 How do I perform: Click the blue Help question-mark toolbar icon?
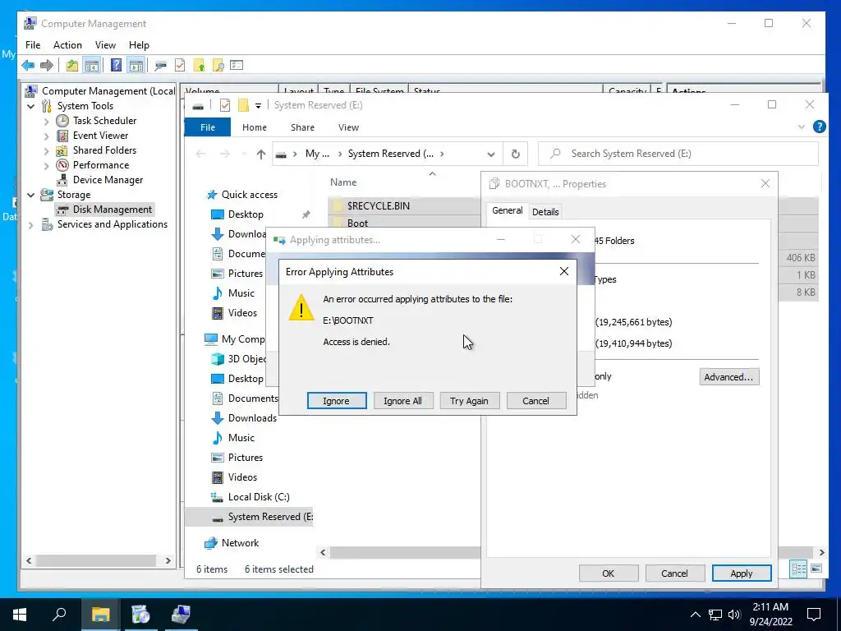coord(116,66)
